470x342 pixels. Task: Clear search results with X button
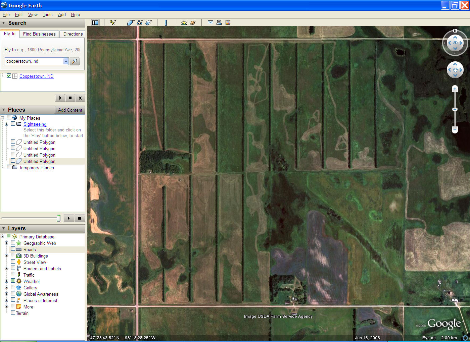(80, 98)
